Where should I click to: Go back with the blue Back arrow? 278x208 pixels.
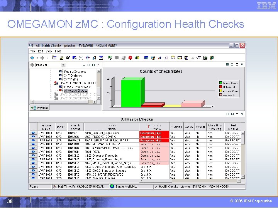[x=32, y=58]
